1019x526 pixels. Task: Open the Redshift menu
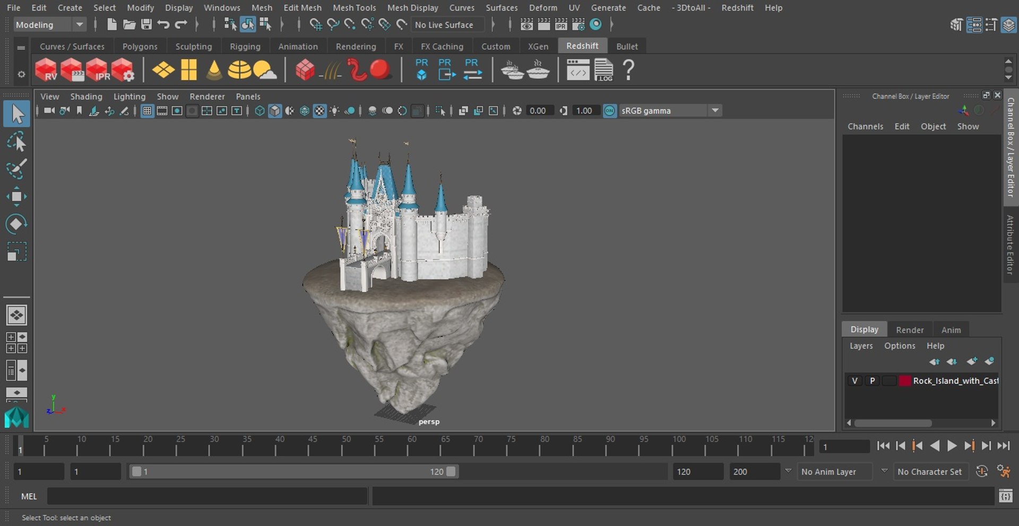click(x=737, y=7)
